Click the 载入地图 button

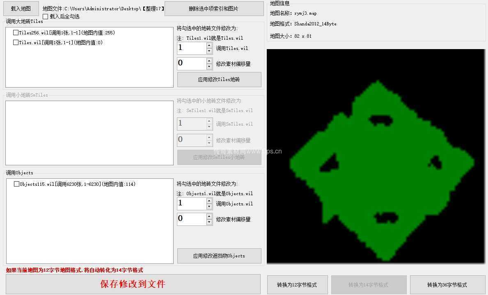click(x=20, y=8)
